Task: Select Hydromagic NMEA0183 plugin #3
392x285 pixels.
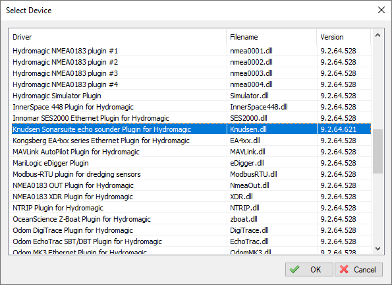Action: (192, 73)
